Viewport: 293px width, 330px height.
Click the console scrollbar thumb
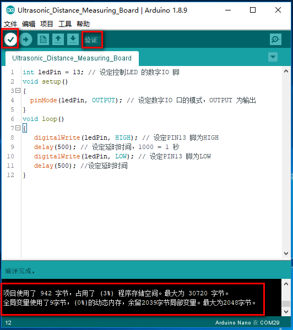click(286, 304)
